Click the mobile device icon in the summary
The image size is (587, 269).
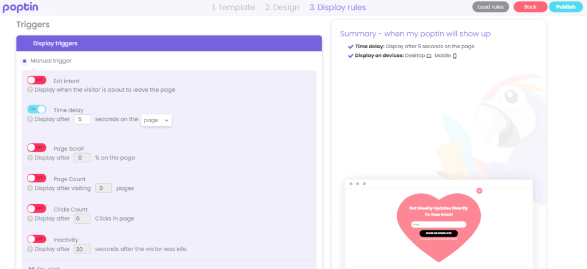[455, 56]
